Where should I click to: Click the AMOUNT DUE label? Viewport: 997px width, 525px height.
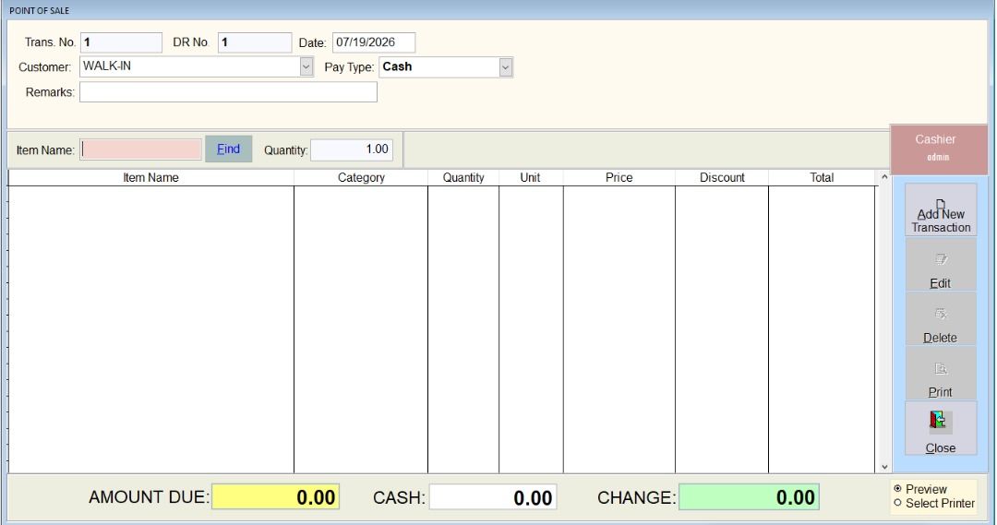149,497
